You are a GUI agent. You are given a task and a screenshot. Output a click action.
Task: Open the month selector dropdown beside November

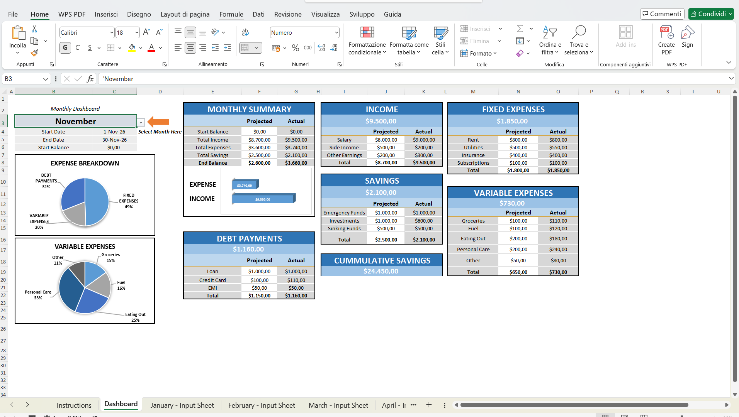pyautogui.click(x=141, y=122)
